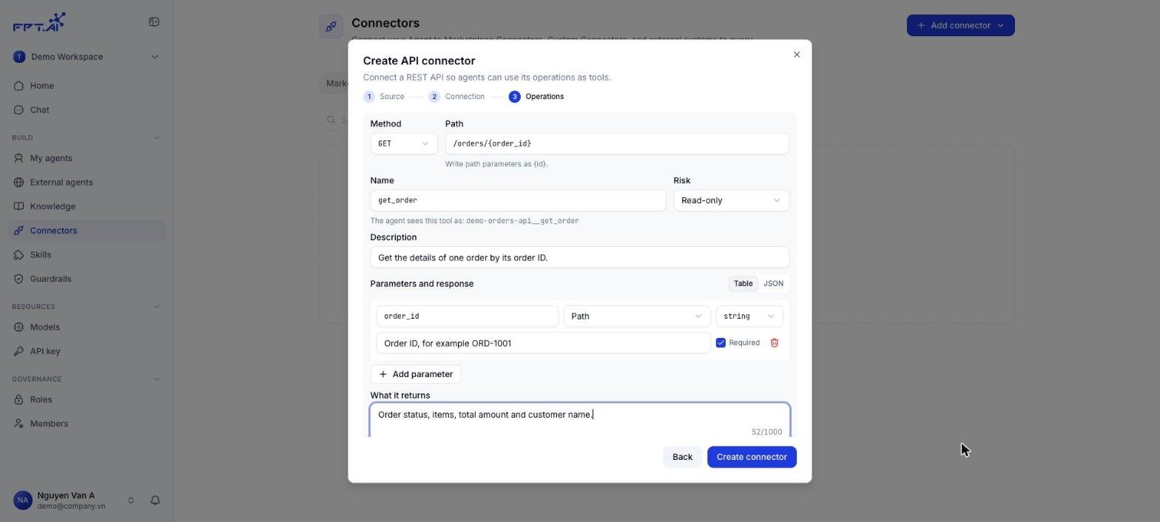Viewport: 1160px width, 522px height.
Task: Close the Create API connector dialog
Action: (x=797, y=55)
